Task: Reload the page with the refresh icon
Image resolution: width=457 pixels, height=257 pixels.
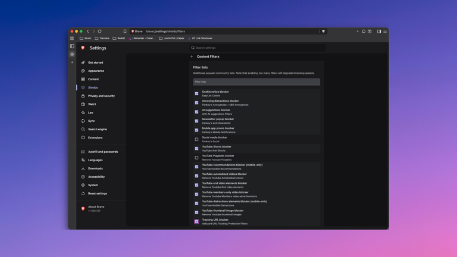Action: pyautogui.click(x=99, y=32)
